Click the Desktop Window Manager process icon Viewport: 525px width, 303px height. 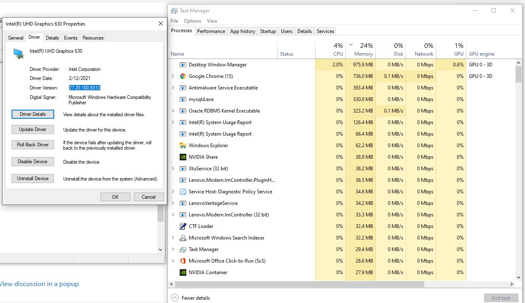(183, 65)
